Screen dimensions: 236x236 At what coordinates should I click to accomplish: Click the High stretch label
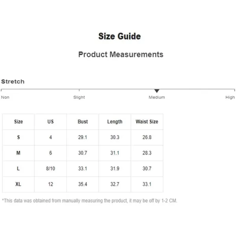click(x=230, y=98)
